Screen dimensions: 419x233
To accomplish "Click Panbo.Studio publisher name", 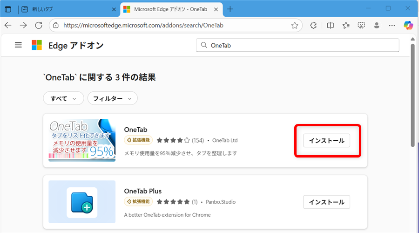I will click(x=221, y=202).
